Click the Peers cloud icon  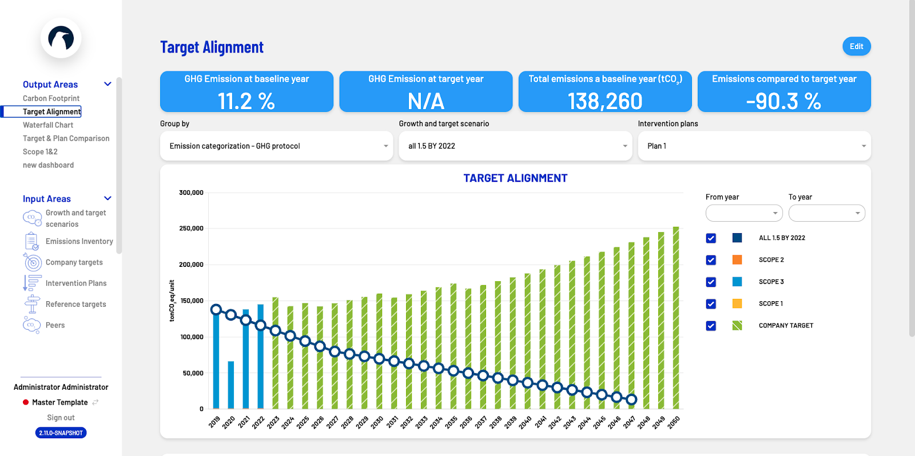(32, 325)
